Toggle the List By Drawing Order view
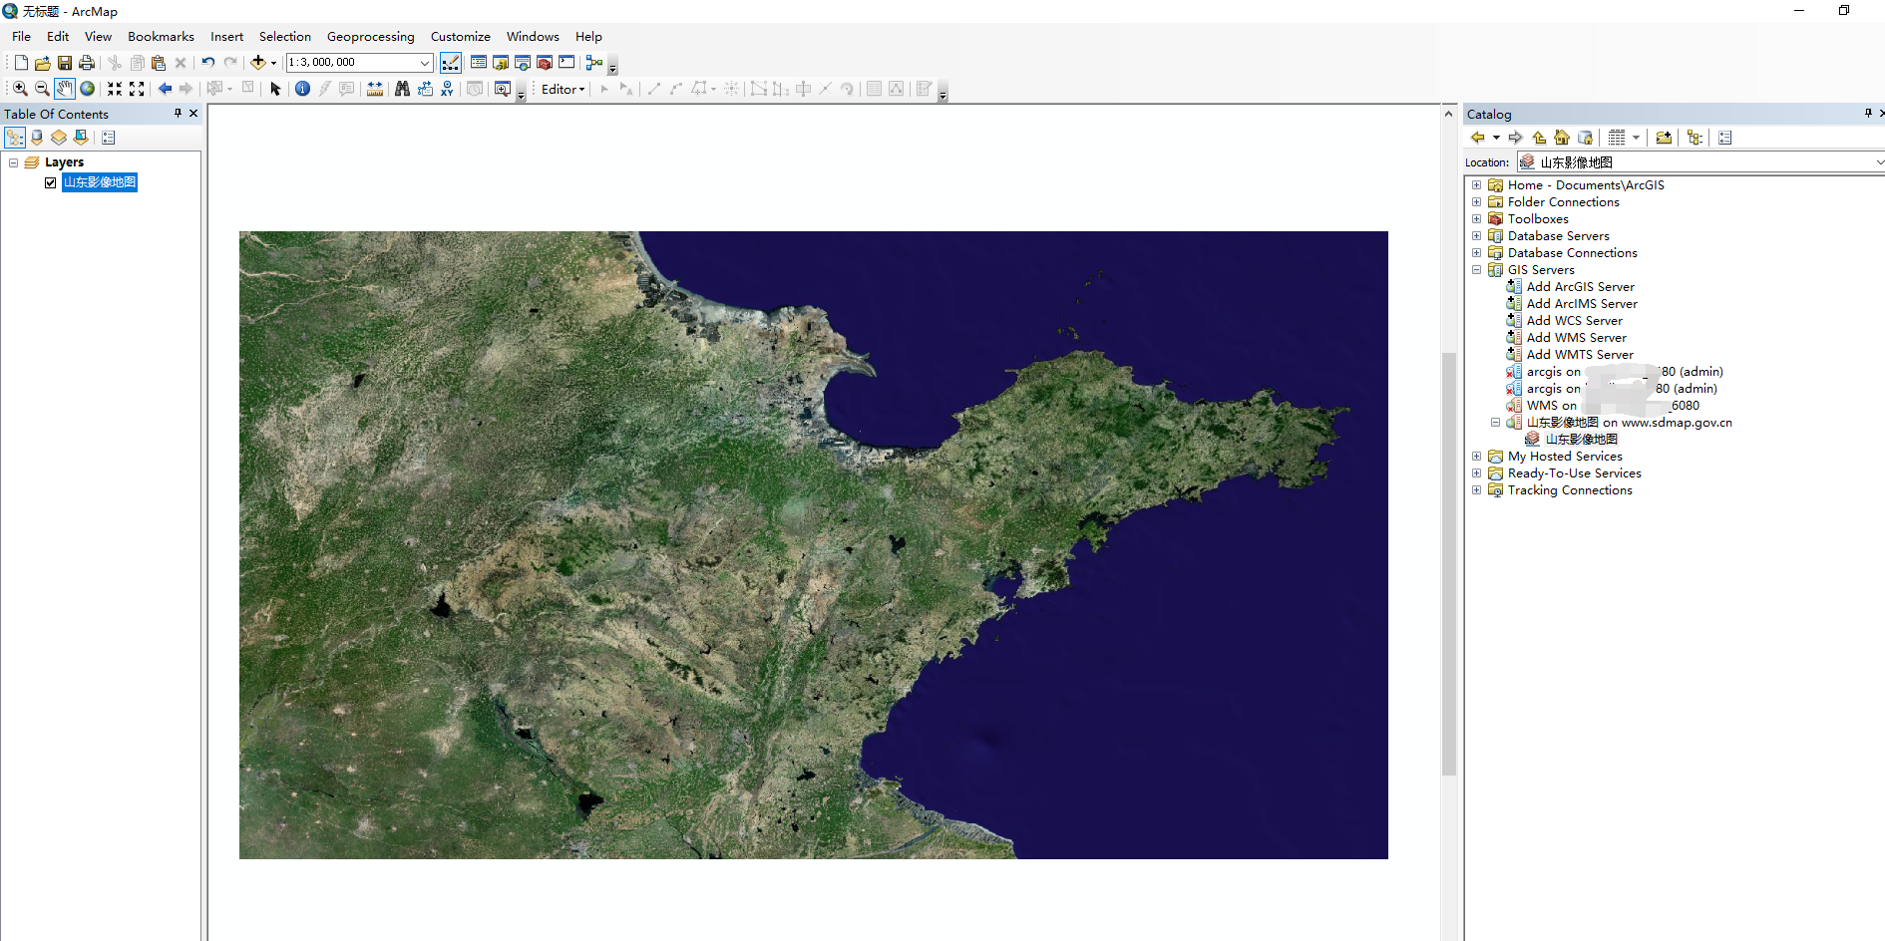The width and height of the screenshot is (1885, 941). click(14, 137)
